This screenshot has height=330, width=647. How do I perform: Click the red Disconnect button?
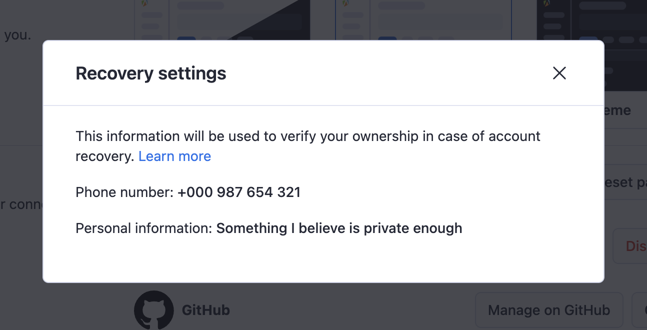(636, 245)
